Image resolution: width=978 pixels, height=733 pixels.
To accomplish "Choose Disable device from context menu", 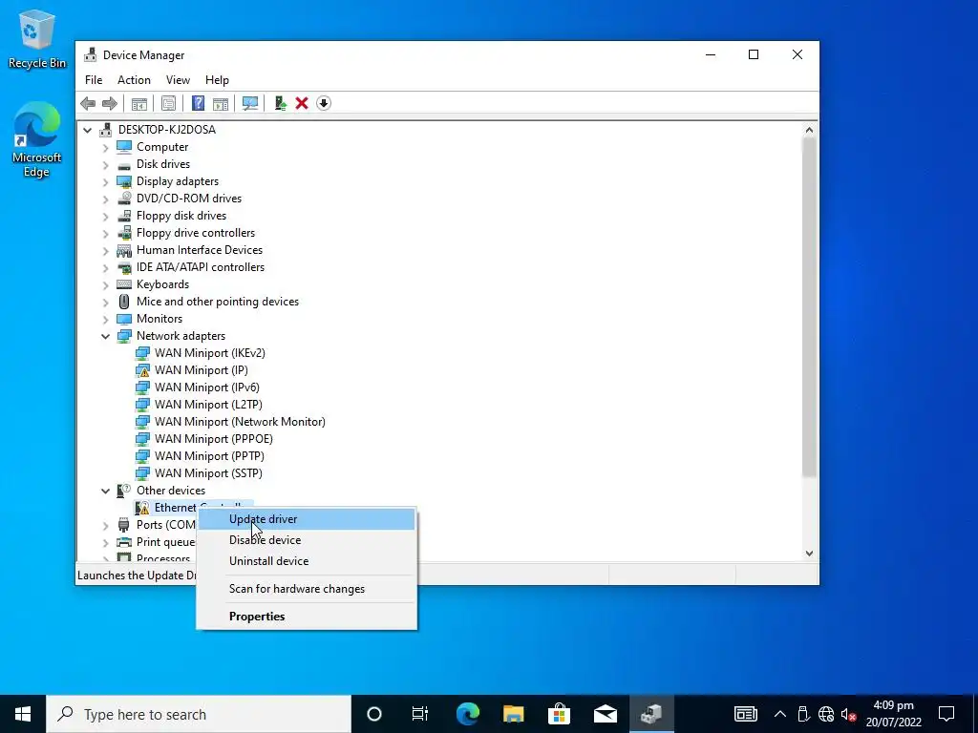I will point(307,540).
